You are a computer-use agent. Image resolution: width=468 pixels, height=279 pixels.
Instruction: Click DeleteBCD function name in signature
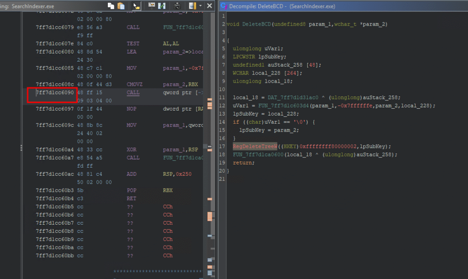pyautogui.click(x=256, y=24)
